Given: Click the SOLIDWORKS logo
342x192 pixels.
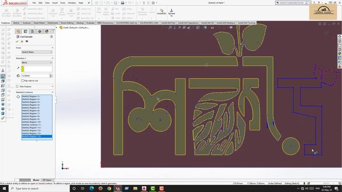Looking at the screenshot, I should (x=14, y=3).
